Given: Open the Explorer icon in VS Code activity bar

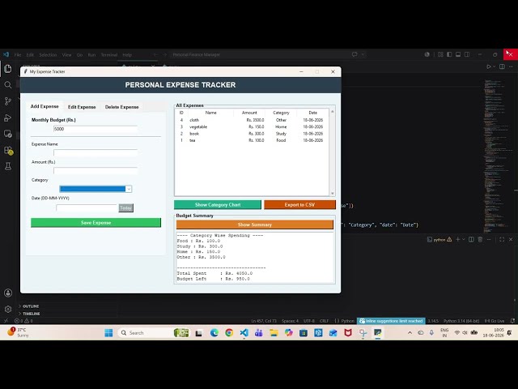Looking at the screenshot, I should [x=8, y=69].
